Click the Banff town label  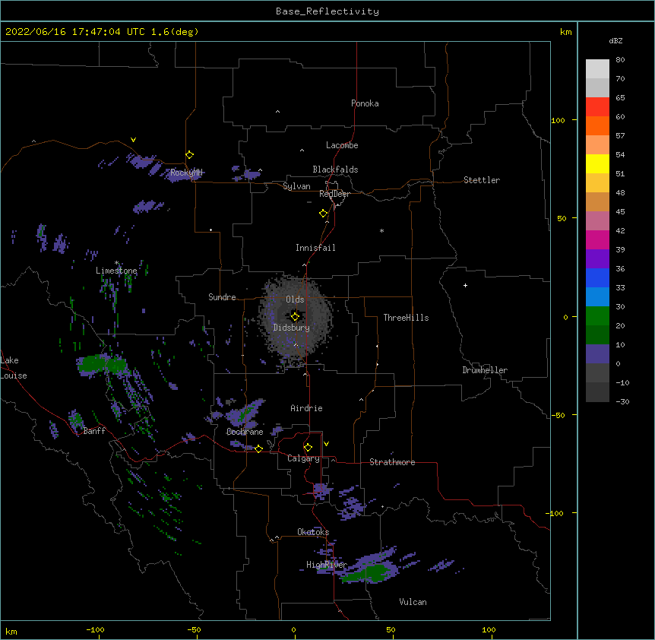[94, 431]
